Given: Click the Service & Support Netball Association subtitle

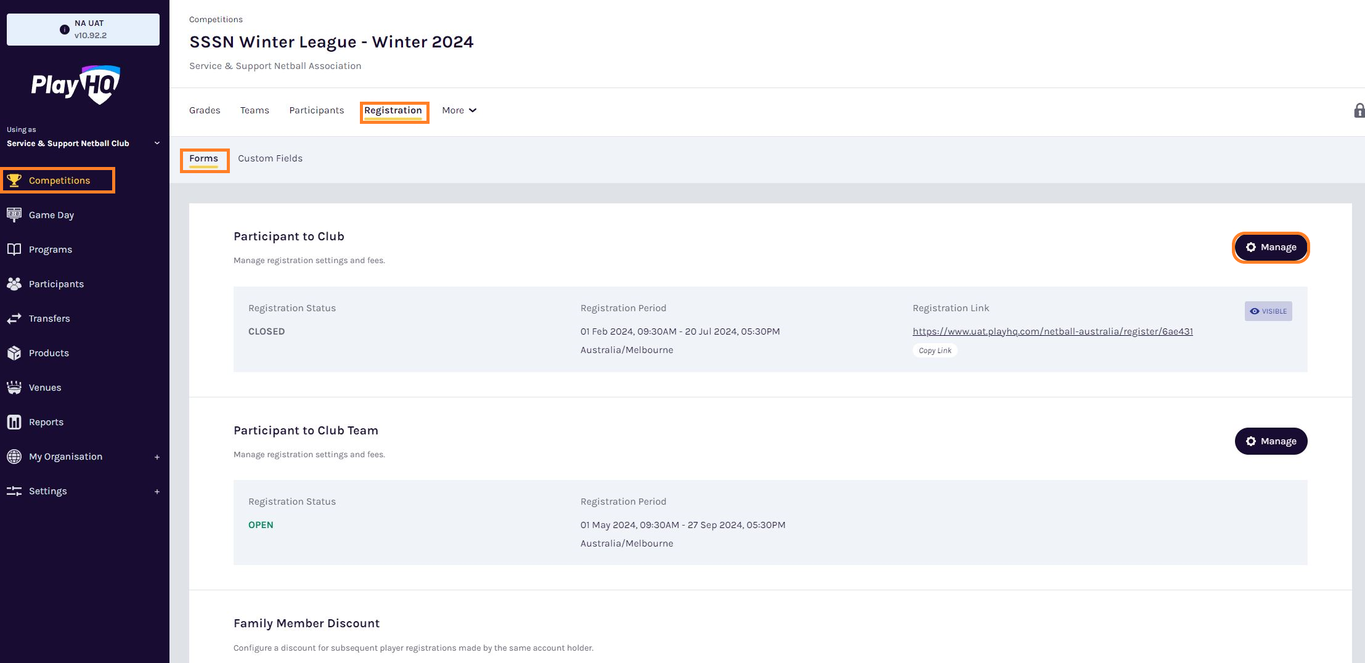Looking at the screenshot, I should pos(275,66).
